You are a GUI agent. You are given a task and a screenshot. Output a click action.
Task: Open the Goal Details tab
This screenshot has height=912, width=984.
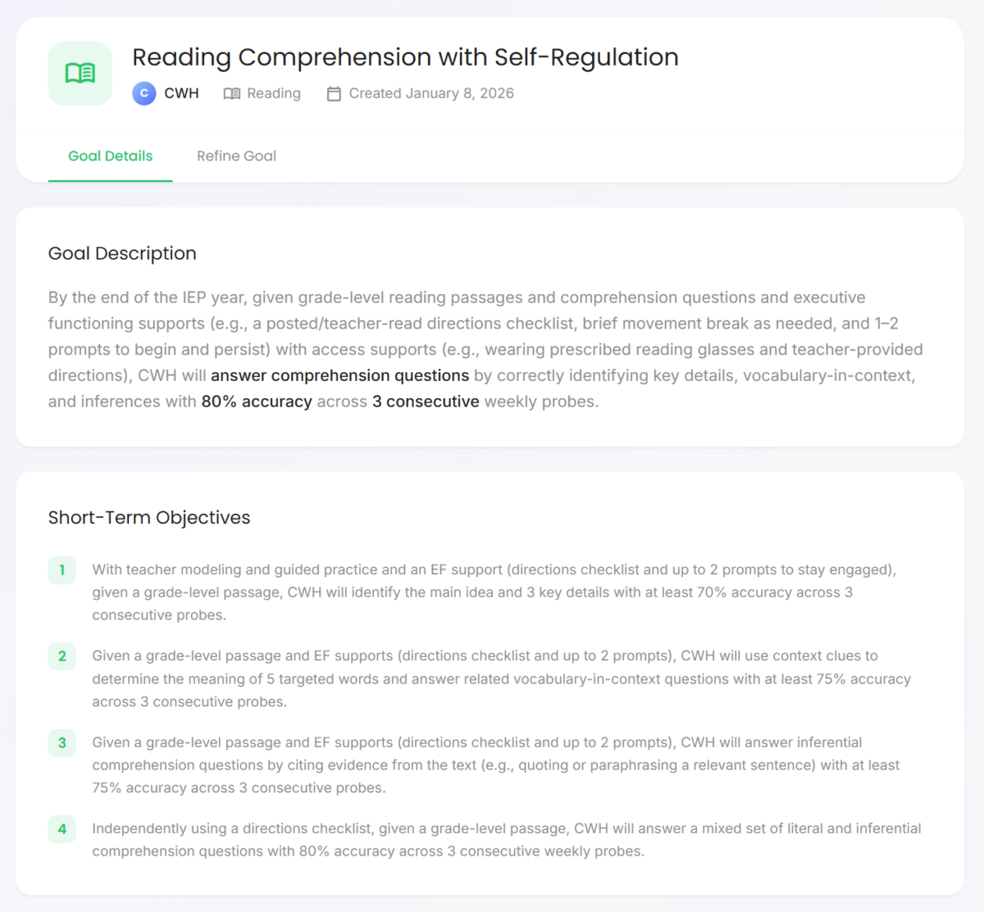(111, 156)
